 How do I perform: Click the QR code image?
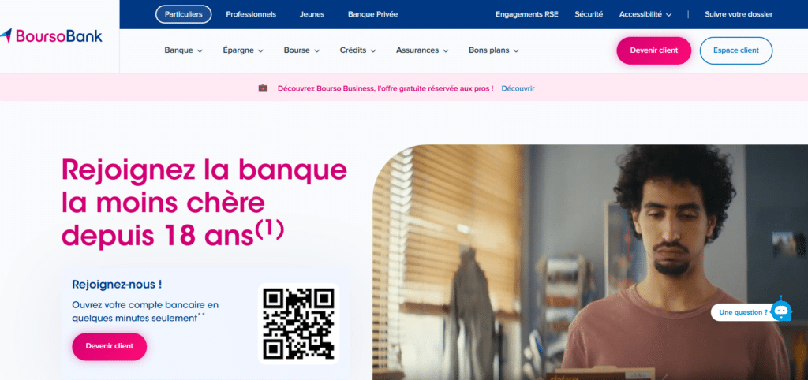[298, 323]
